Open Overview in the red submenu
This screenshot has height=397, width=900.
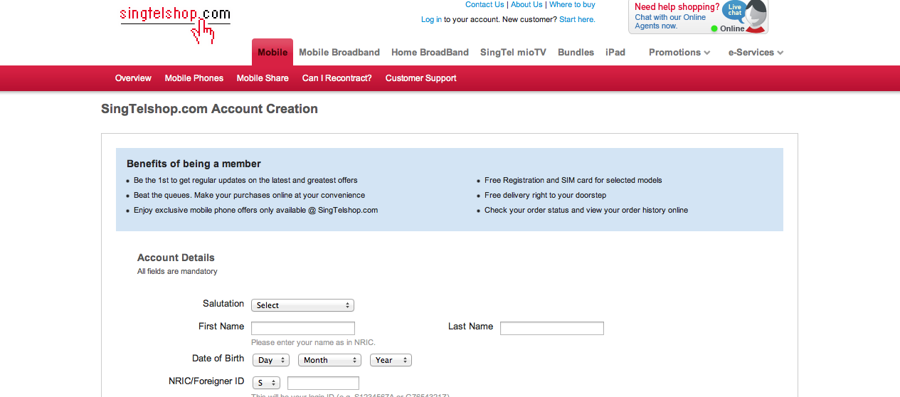click(133, 78)
